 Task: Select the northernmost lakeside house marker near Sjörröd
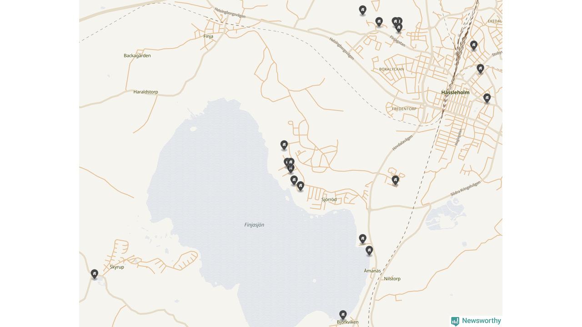click(284, 145)
